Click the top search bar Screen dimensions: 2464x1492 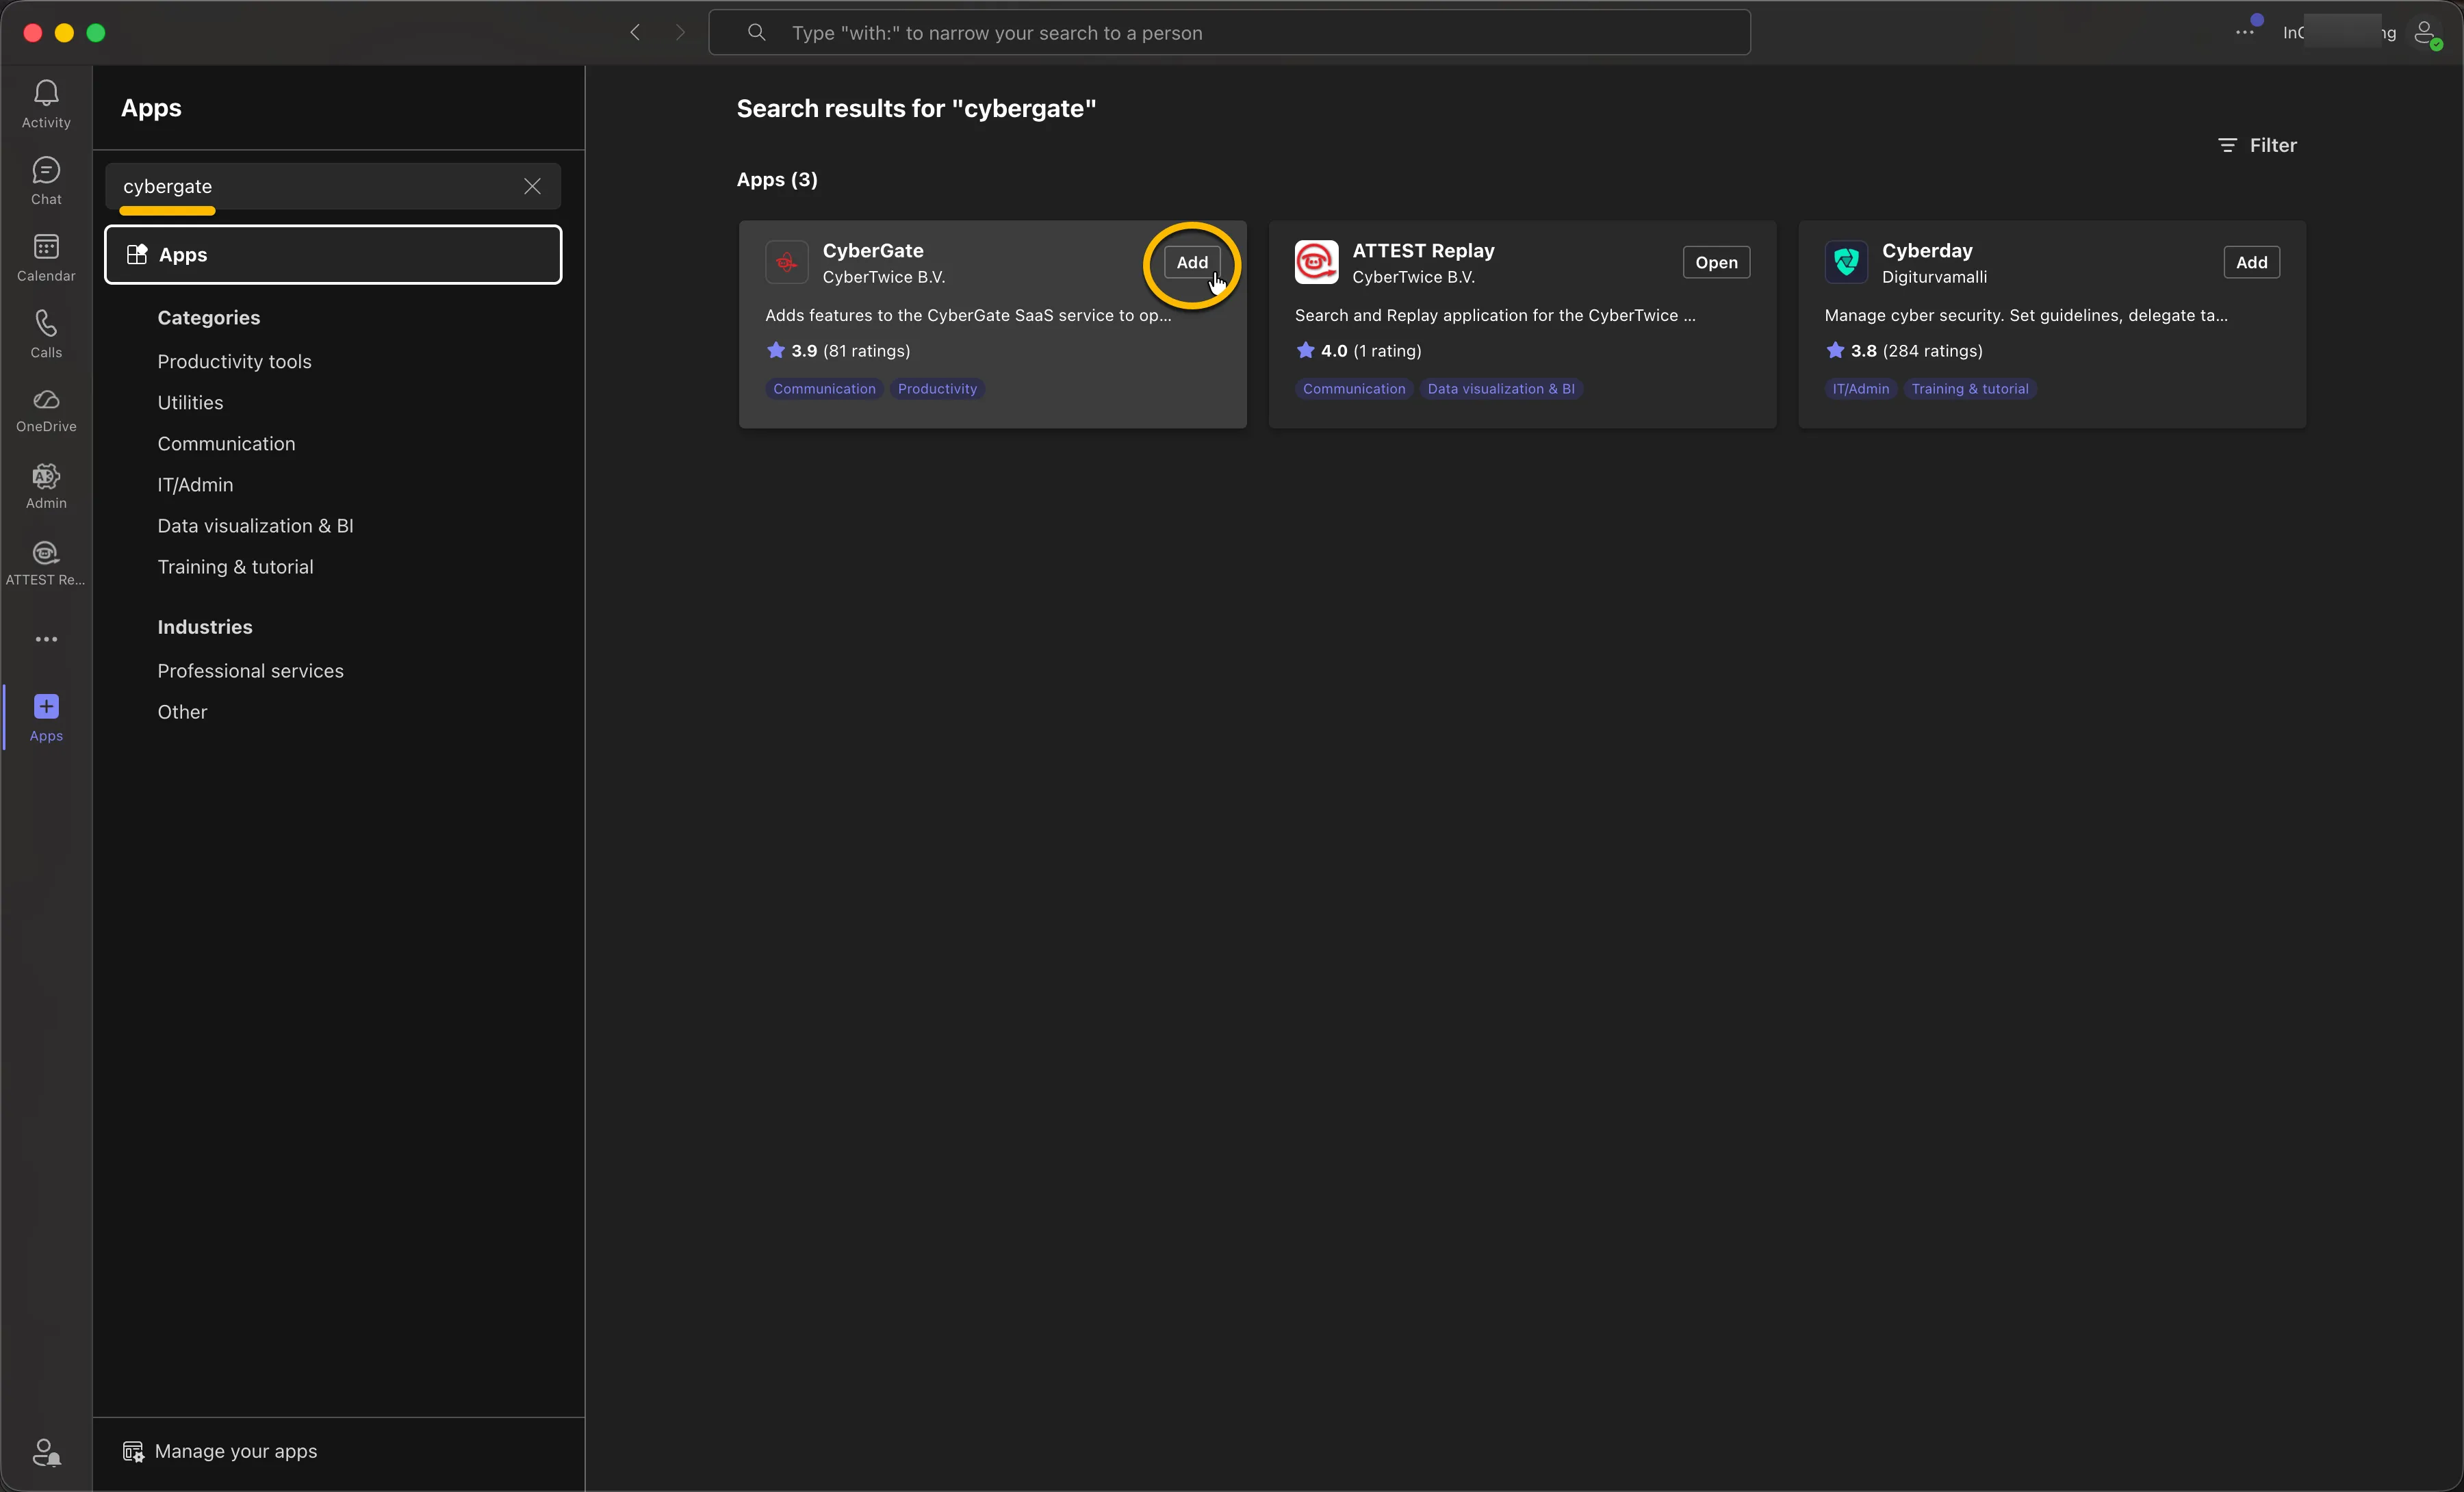(x=1229, y=32)
